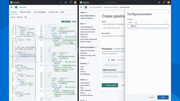Toggle Add version number switch
The height and width of the screenshot is (101, 180).
[x=104, y=28]
